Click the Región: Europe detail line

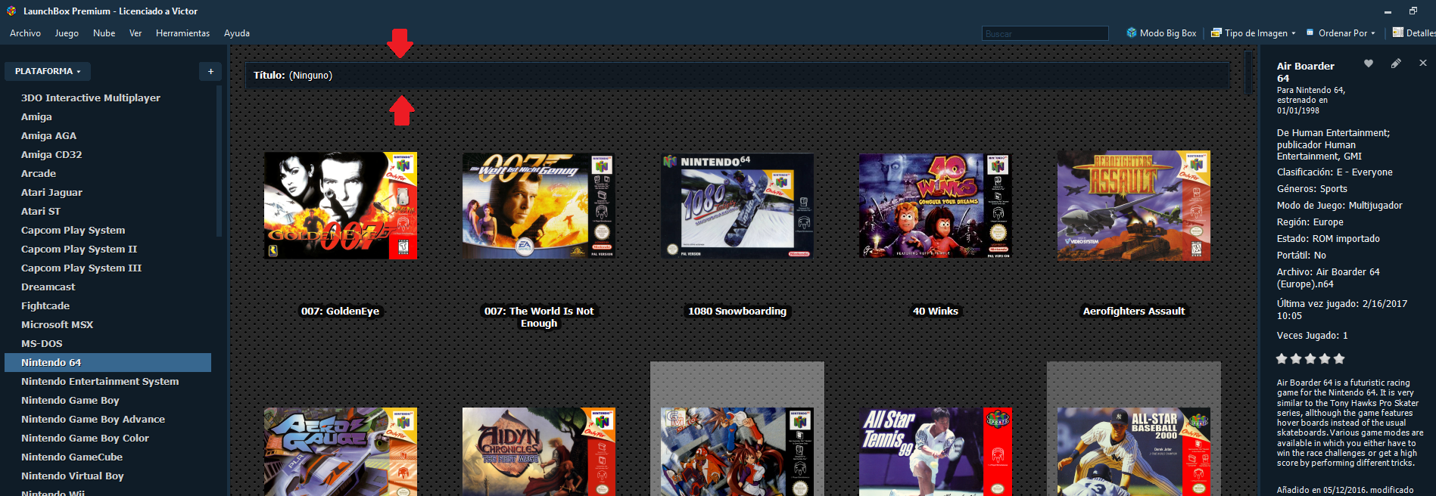[1310, 222]
